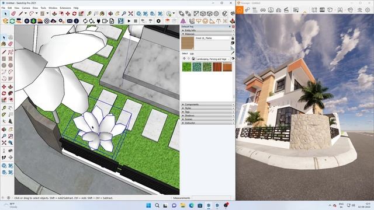This screenshot has height=210, width=374.
Task: Open the line tool dropdown arrow in toolbar
Action: (x=26, y=13)
